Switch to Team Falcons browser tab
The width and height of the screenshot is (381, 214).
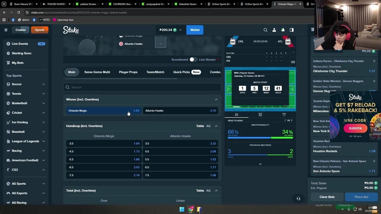pyautogui.click(x=22, y=4)
